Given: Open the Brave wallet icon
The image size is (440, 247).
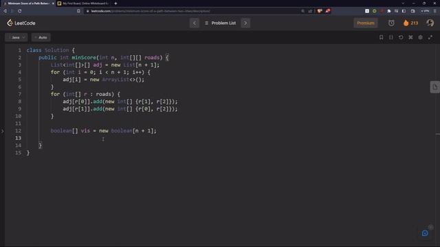Looking at the screenshot, I should point(412,11).
